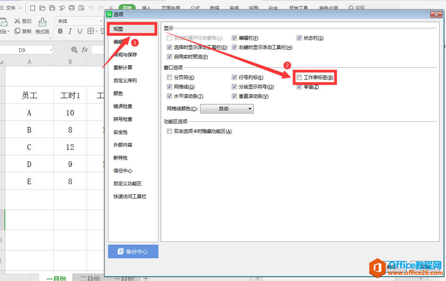Click the Format Painter (格式刷) brush
Viewport: 446px width, 281px height.
point(42,22)
